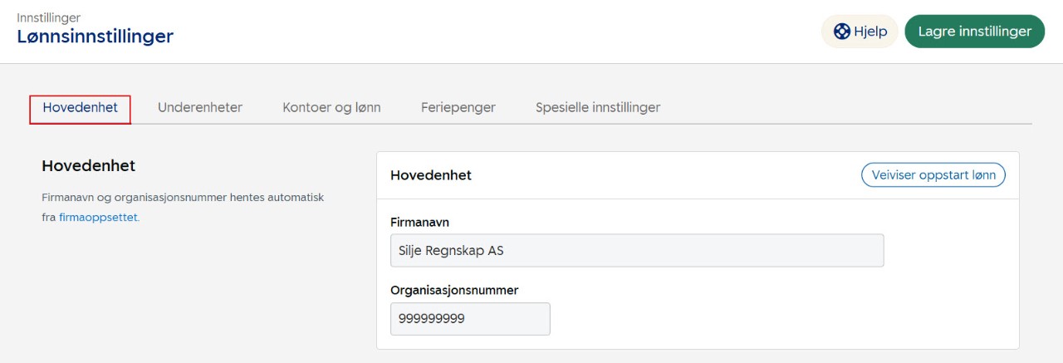Click the Firmanavn label
Image resolution: width=1063 pixels, height=363 pixels.
coord(419,222)
